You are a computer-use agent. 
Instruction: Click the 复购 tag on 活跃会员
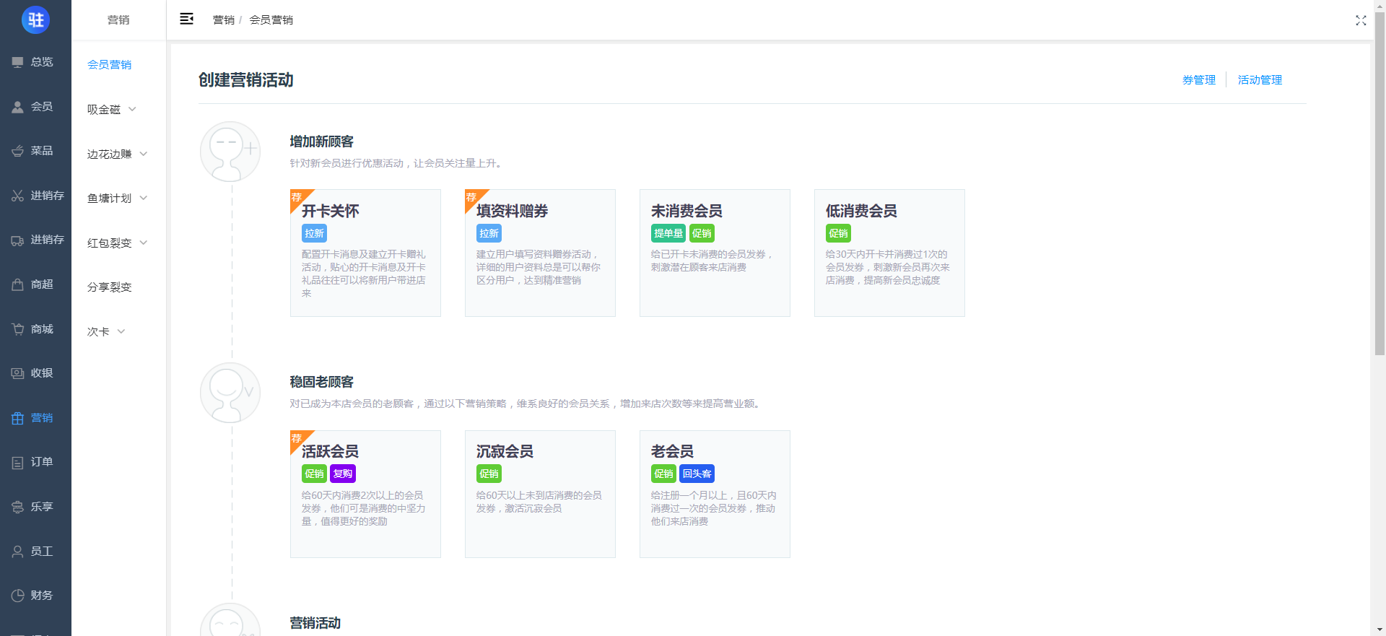pos(343,474)
